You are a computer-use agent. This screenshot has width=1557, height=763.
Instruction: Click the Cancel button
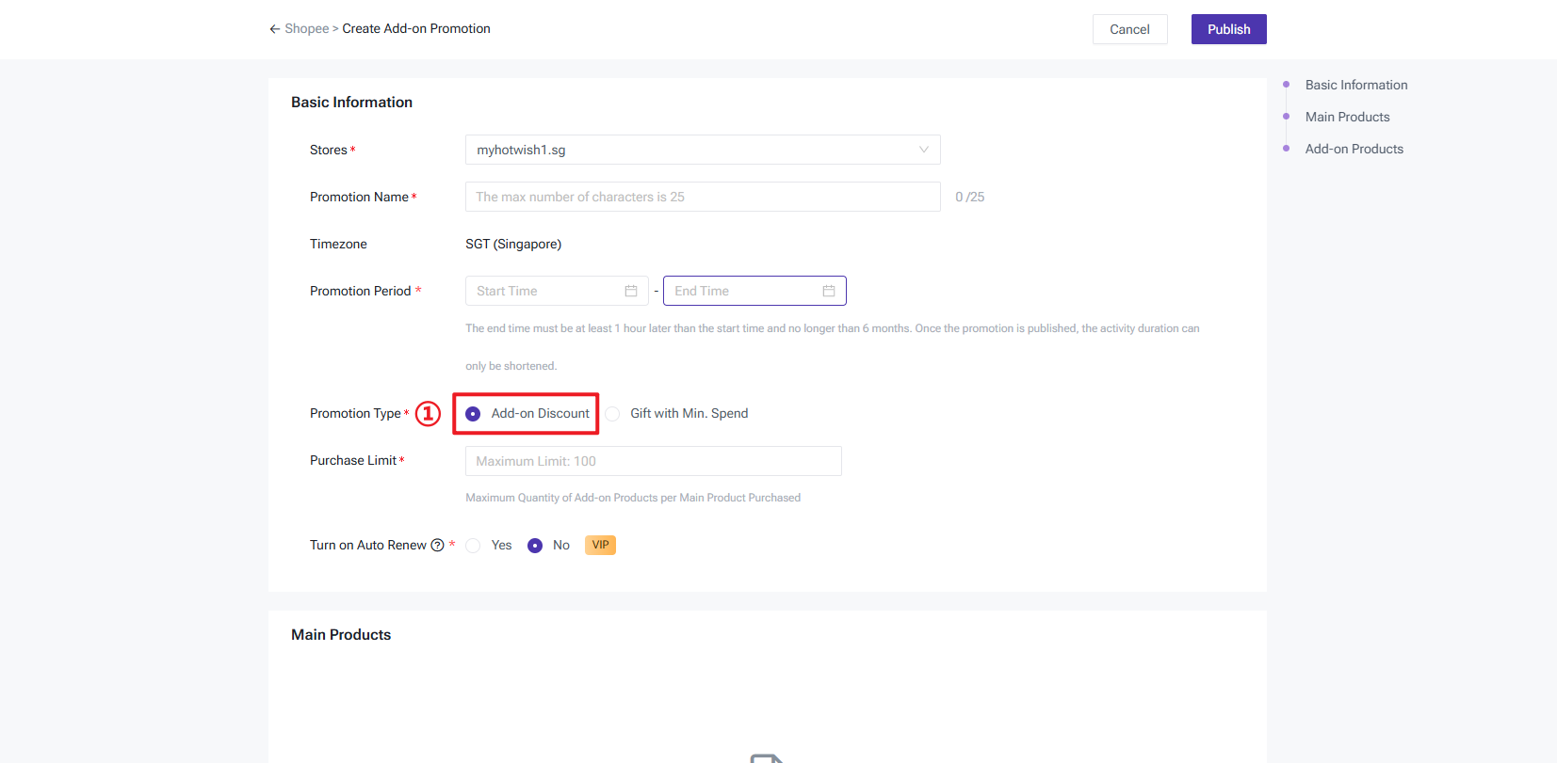[x=1129, y=29]
